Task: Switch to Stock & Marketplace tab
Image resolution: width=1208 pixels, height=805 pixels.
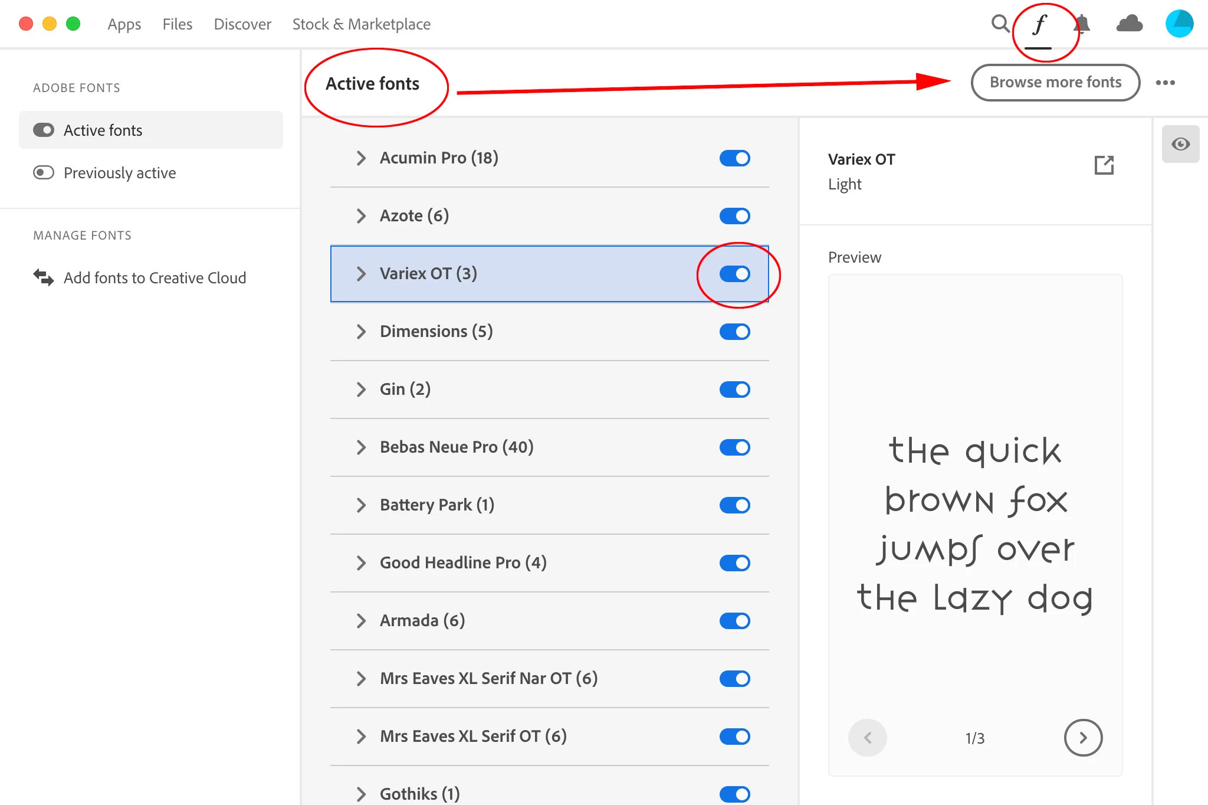Action: click(x=361, y=24)
